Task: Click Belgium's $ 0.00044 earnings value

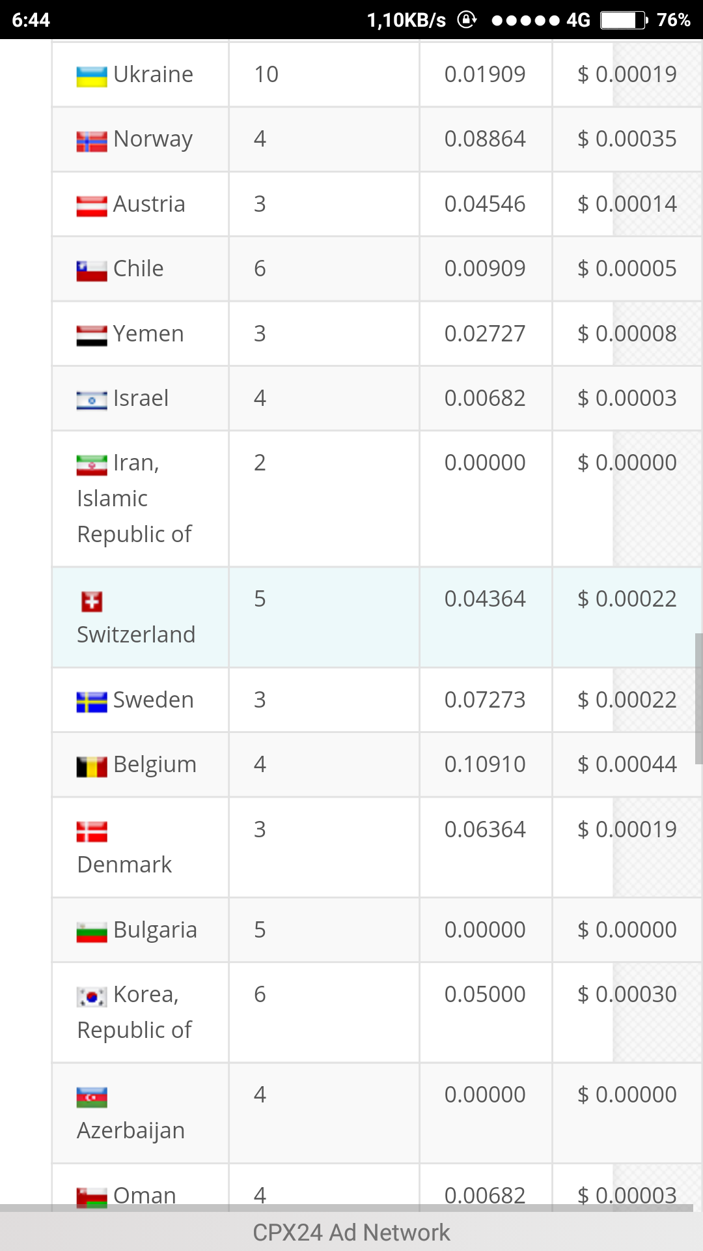Action: pyautogui.click(x=627, y=764)
